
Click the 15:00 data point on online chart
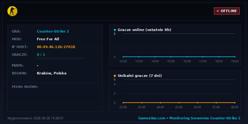pyautogui.click(x=171, y=57)
